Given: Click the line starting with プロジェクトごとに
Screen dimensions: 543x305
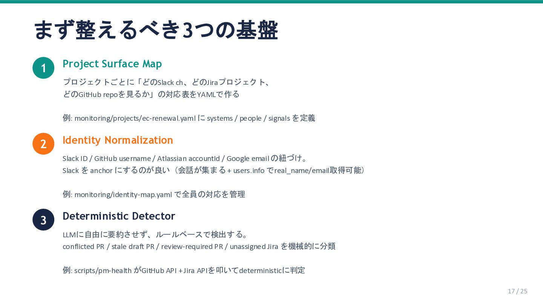Looking at the screenshot, I should click(x=166, y=82).
